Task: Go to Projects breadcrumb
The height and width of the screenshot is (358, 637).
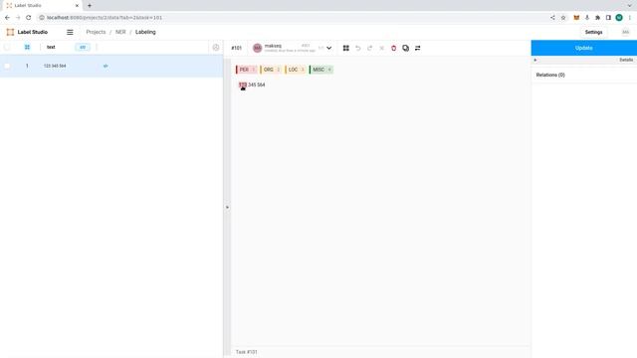Action: [96, 32]
